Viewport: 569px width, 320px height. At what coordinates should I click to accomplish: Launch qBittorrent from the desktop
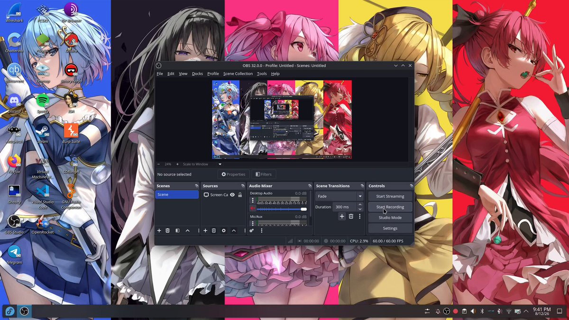click(x=14, y=73)
